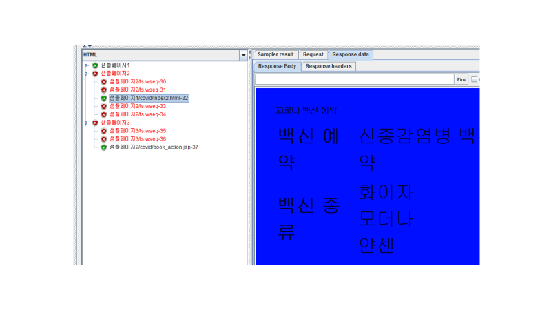This screenshot has height=310, width=551.
Task: Open the HTML renderer dropdown
Action: tap(243, 55)
